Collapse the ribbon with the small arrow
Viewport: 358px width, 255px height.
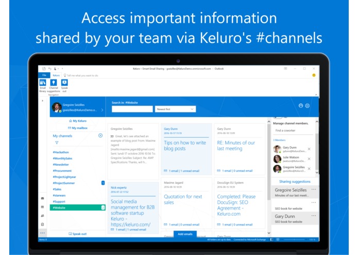click(x=316, y=94)
